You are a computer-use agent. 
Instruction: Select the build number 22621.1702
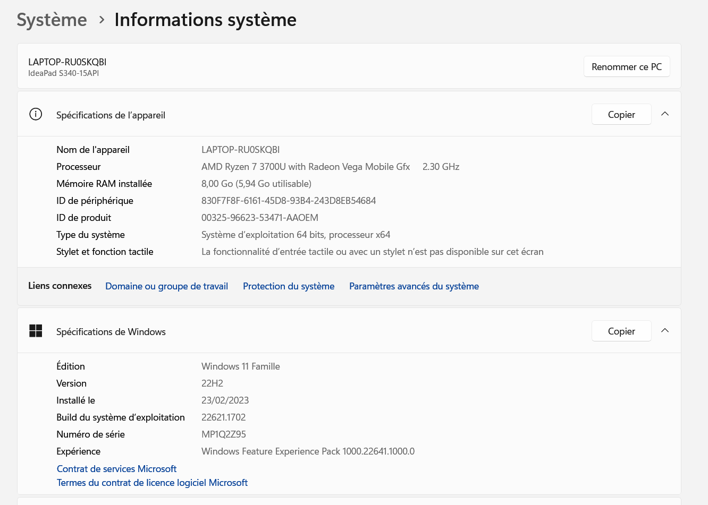click(223, 417)
